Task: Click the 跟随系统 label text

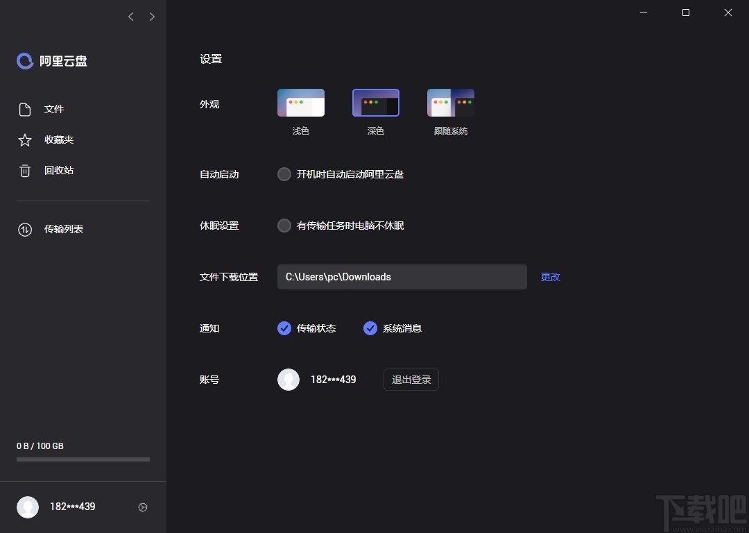Action: click(x=451, y=131)
